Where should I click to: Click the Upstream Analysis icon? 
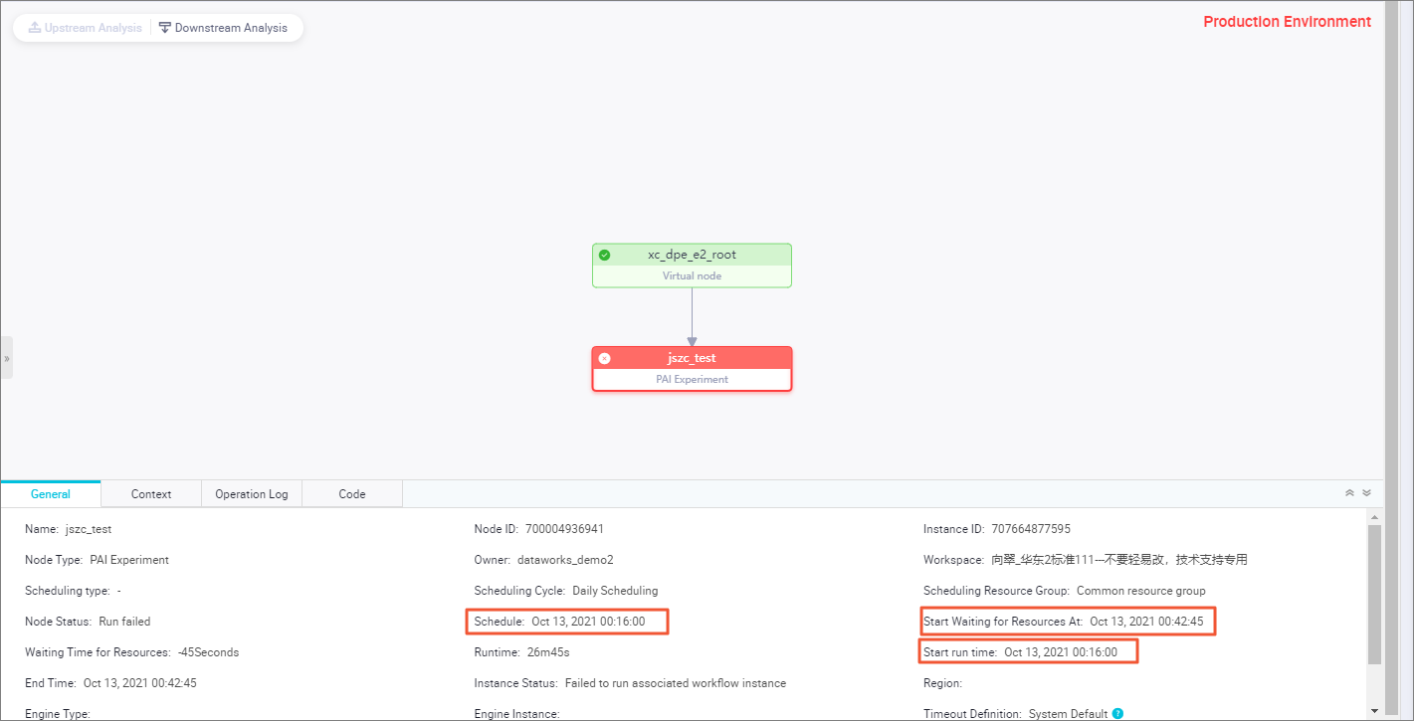35,28
